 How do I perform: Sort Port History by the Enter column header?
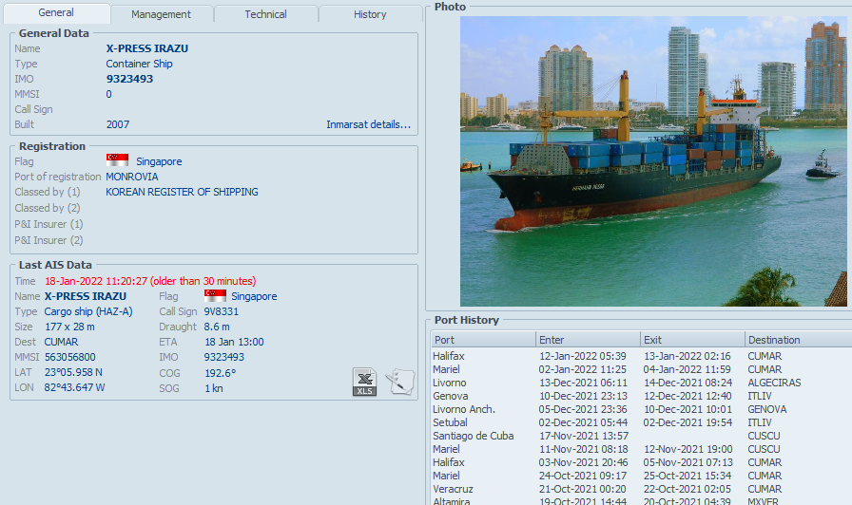tap(588, 340)
